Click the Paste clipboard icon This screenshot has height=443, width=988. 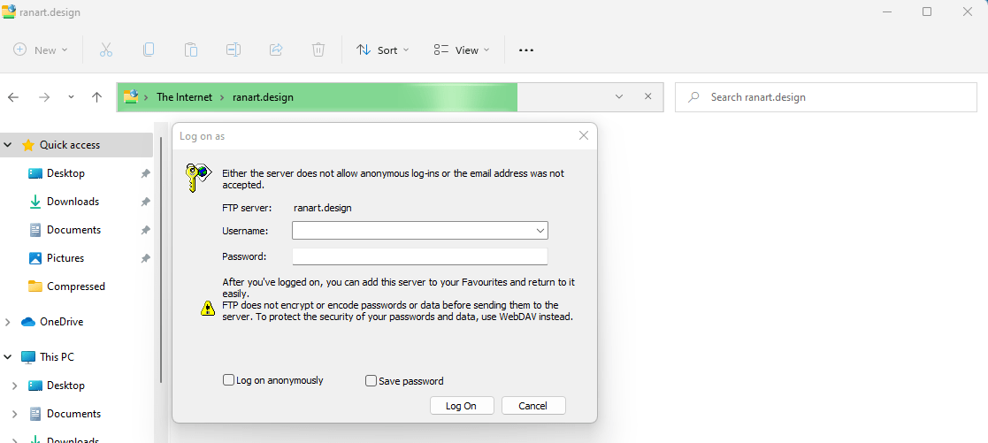[x=191, y=50]
